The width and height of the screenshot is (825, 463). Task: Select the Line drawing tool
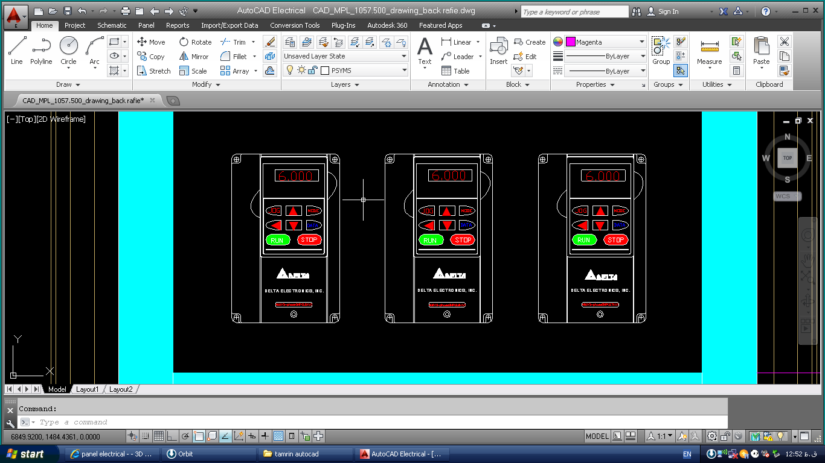tap(17, 51)
